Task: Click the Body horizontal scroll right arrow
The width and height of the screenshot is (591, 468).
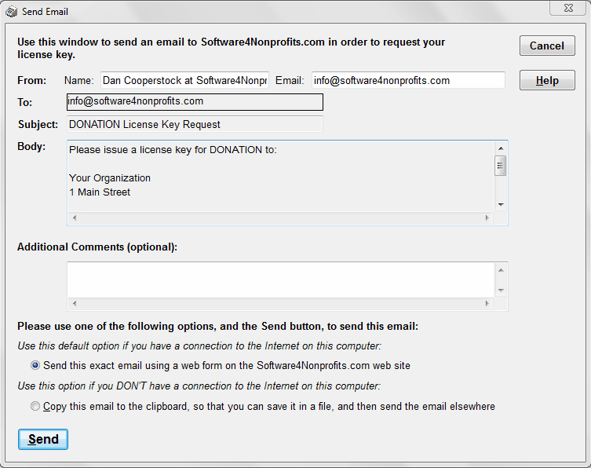Action: (487, 218)
